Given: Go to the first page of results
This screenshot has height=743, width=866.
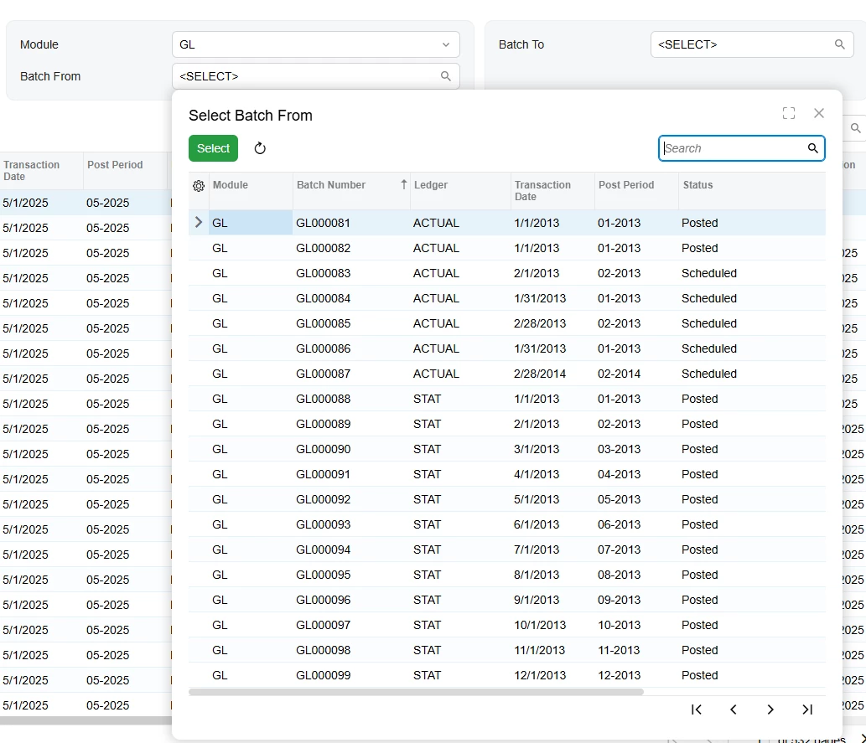Looking at the screenshot, I should click(x=697, y=709).
